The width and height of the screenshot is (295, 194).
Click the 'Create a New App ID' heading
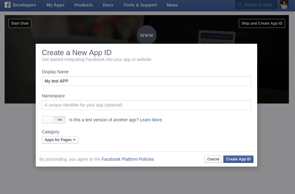[77, 53]
